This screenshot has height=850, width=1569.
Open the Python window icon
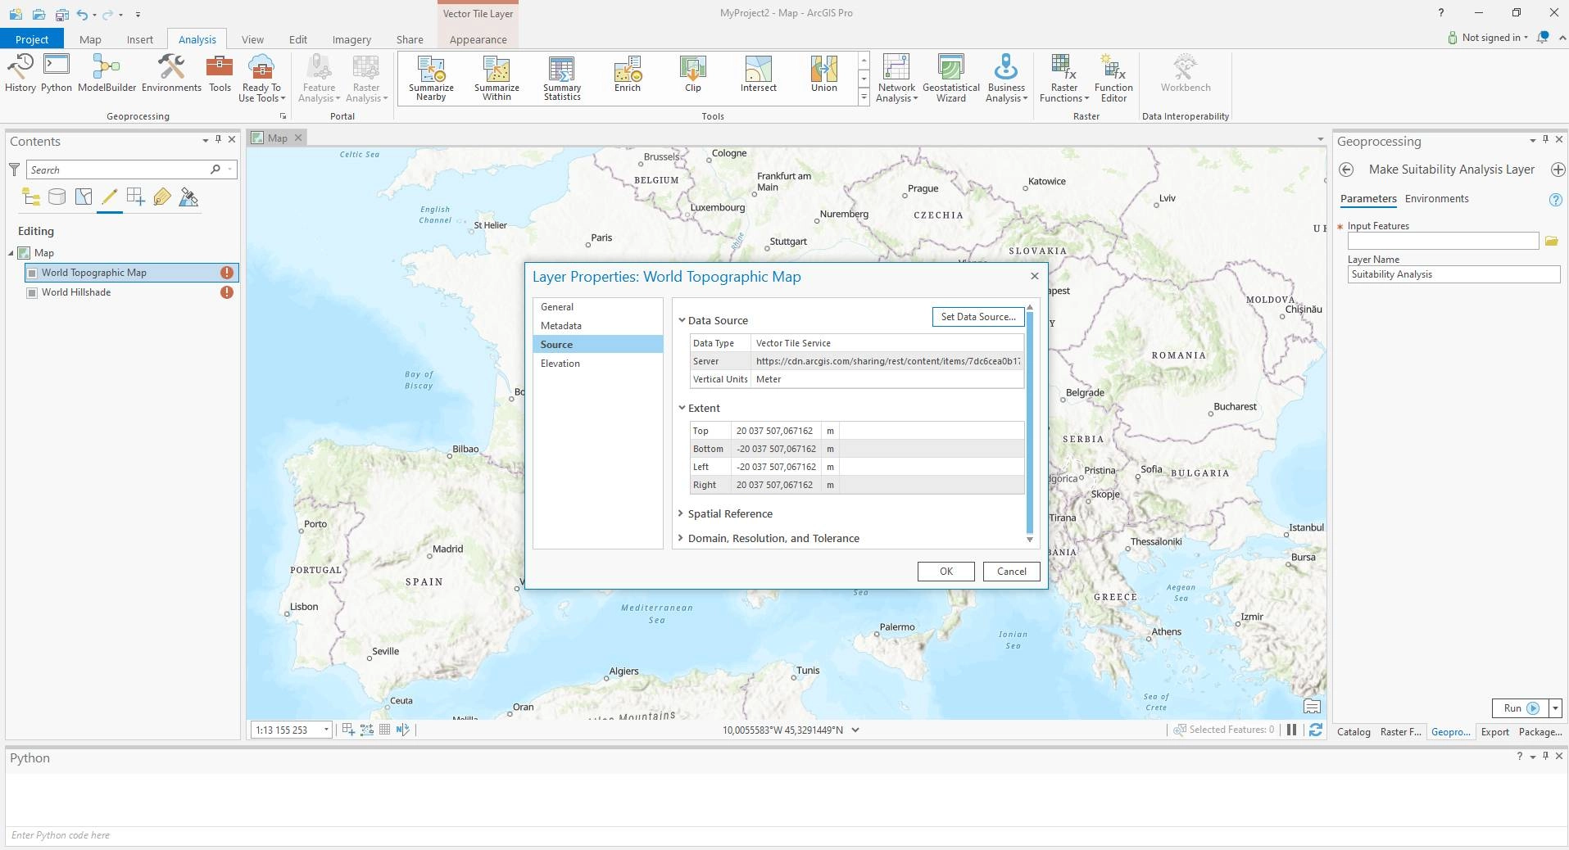(x=57, y=73)
